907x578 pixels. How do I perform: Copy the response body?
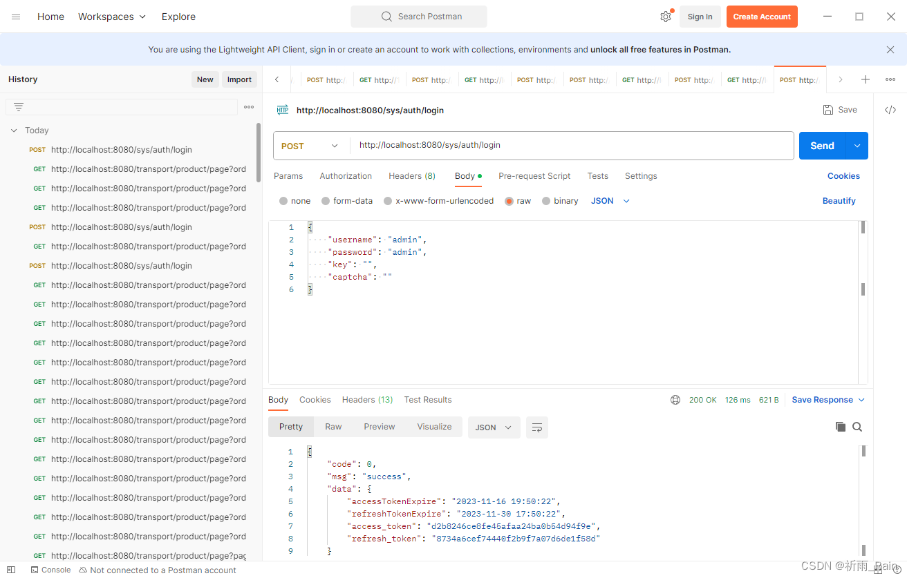tap(841, 427)
